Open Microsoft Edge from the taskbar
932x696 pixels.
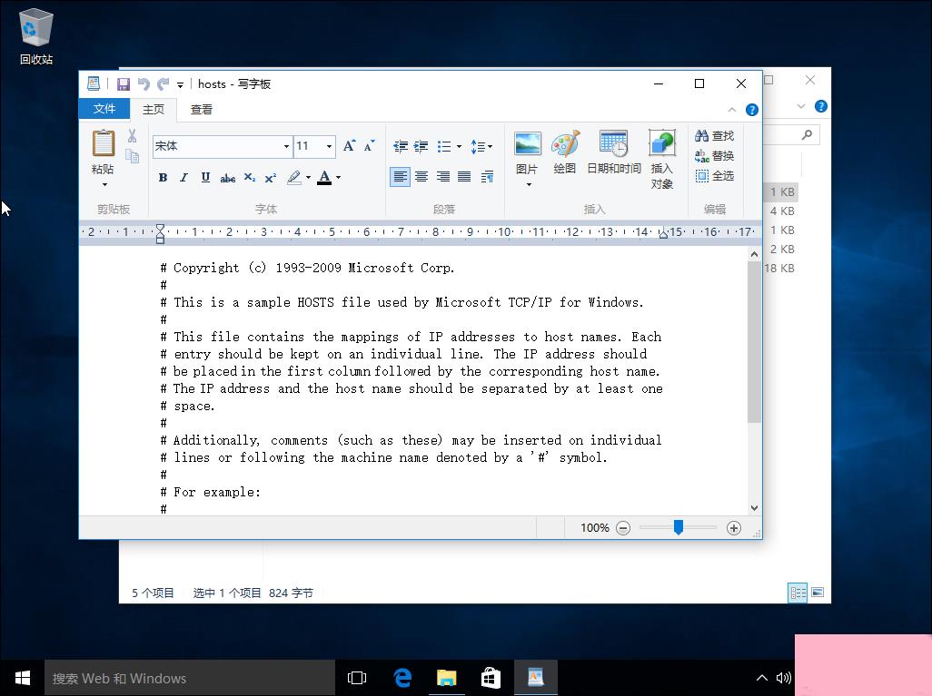[x=402, y=678]
